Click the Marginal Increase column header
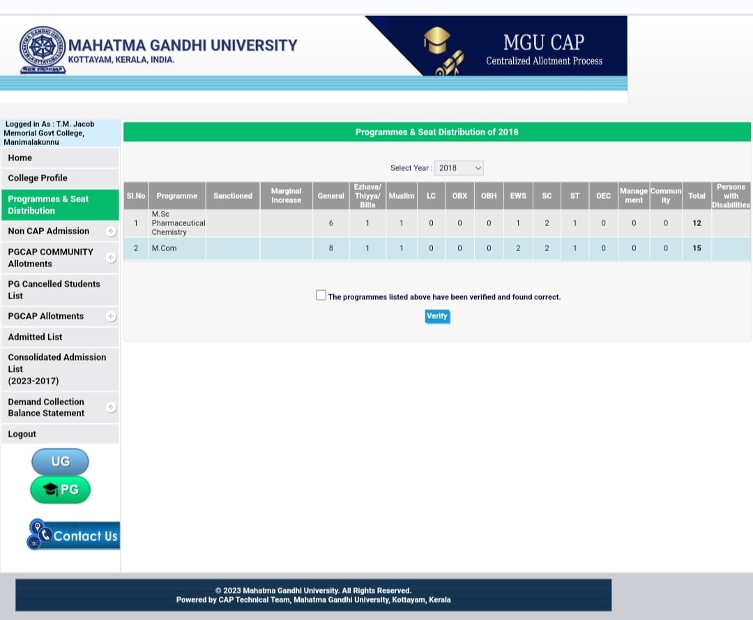The height and width of the screenshot is (620, 753). (287, 196)
